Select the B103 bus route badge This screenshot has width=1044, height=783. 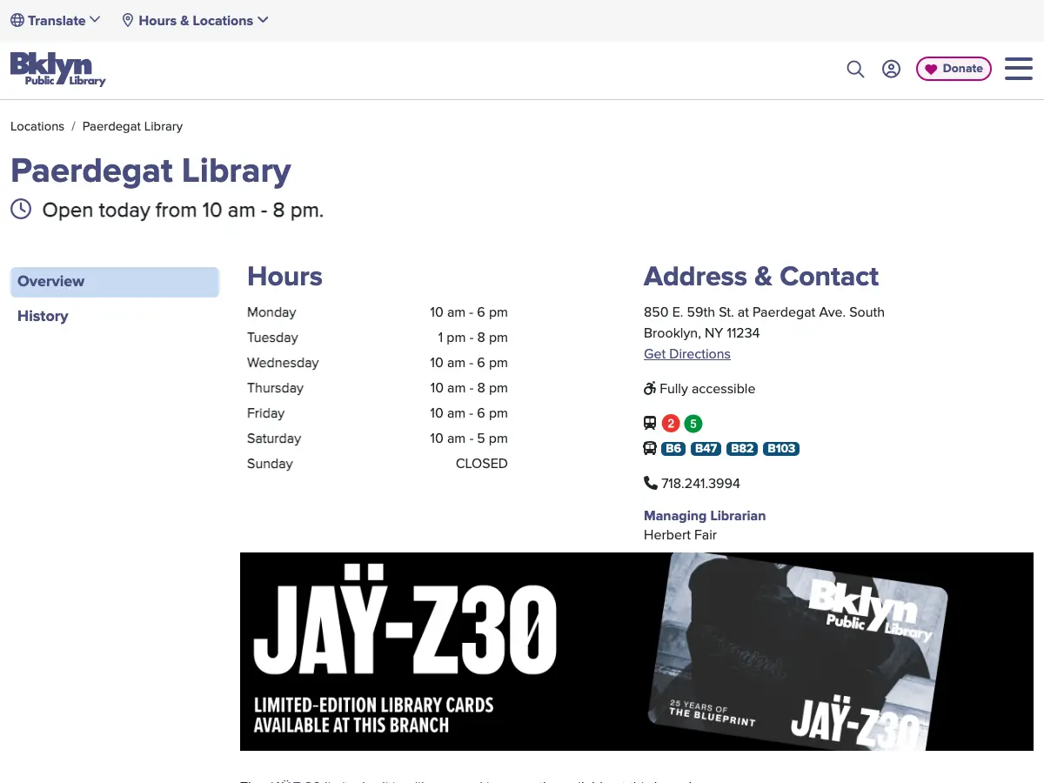781,449
